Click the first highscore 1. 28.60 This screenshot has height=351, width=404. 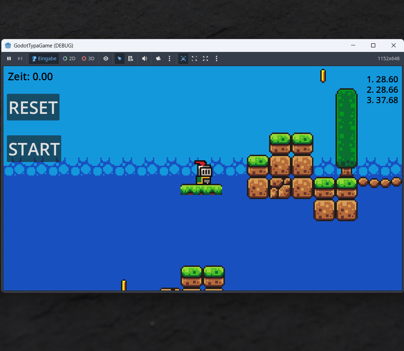(382, 79)
